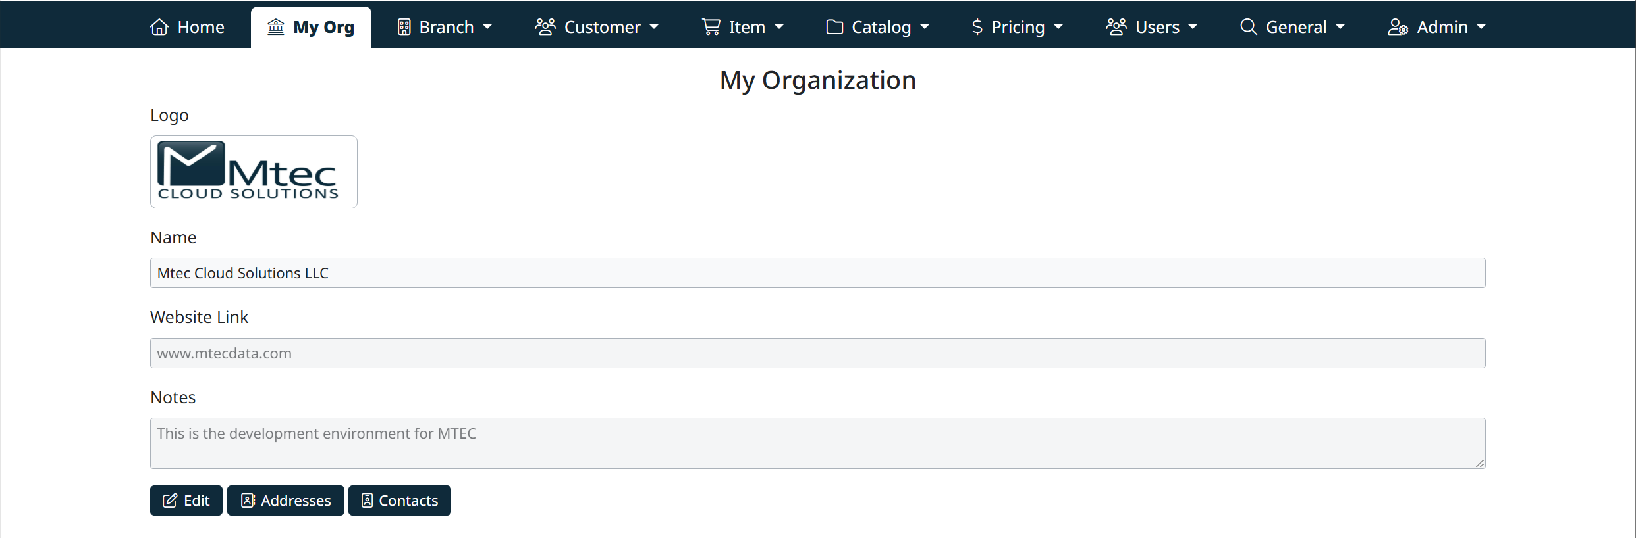The image size is (1636, 538).
Task: Open the Addresses button
Action: (x=286, y=501)
